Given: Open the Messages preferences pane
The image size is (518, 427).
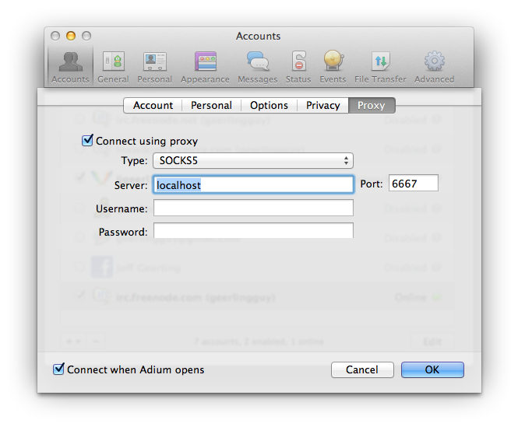Looking at the screenshot, I should coord(258,67).
